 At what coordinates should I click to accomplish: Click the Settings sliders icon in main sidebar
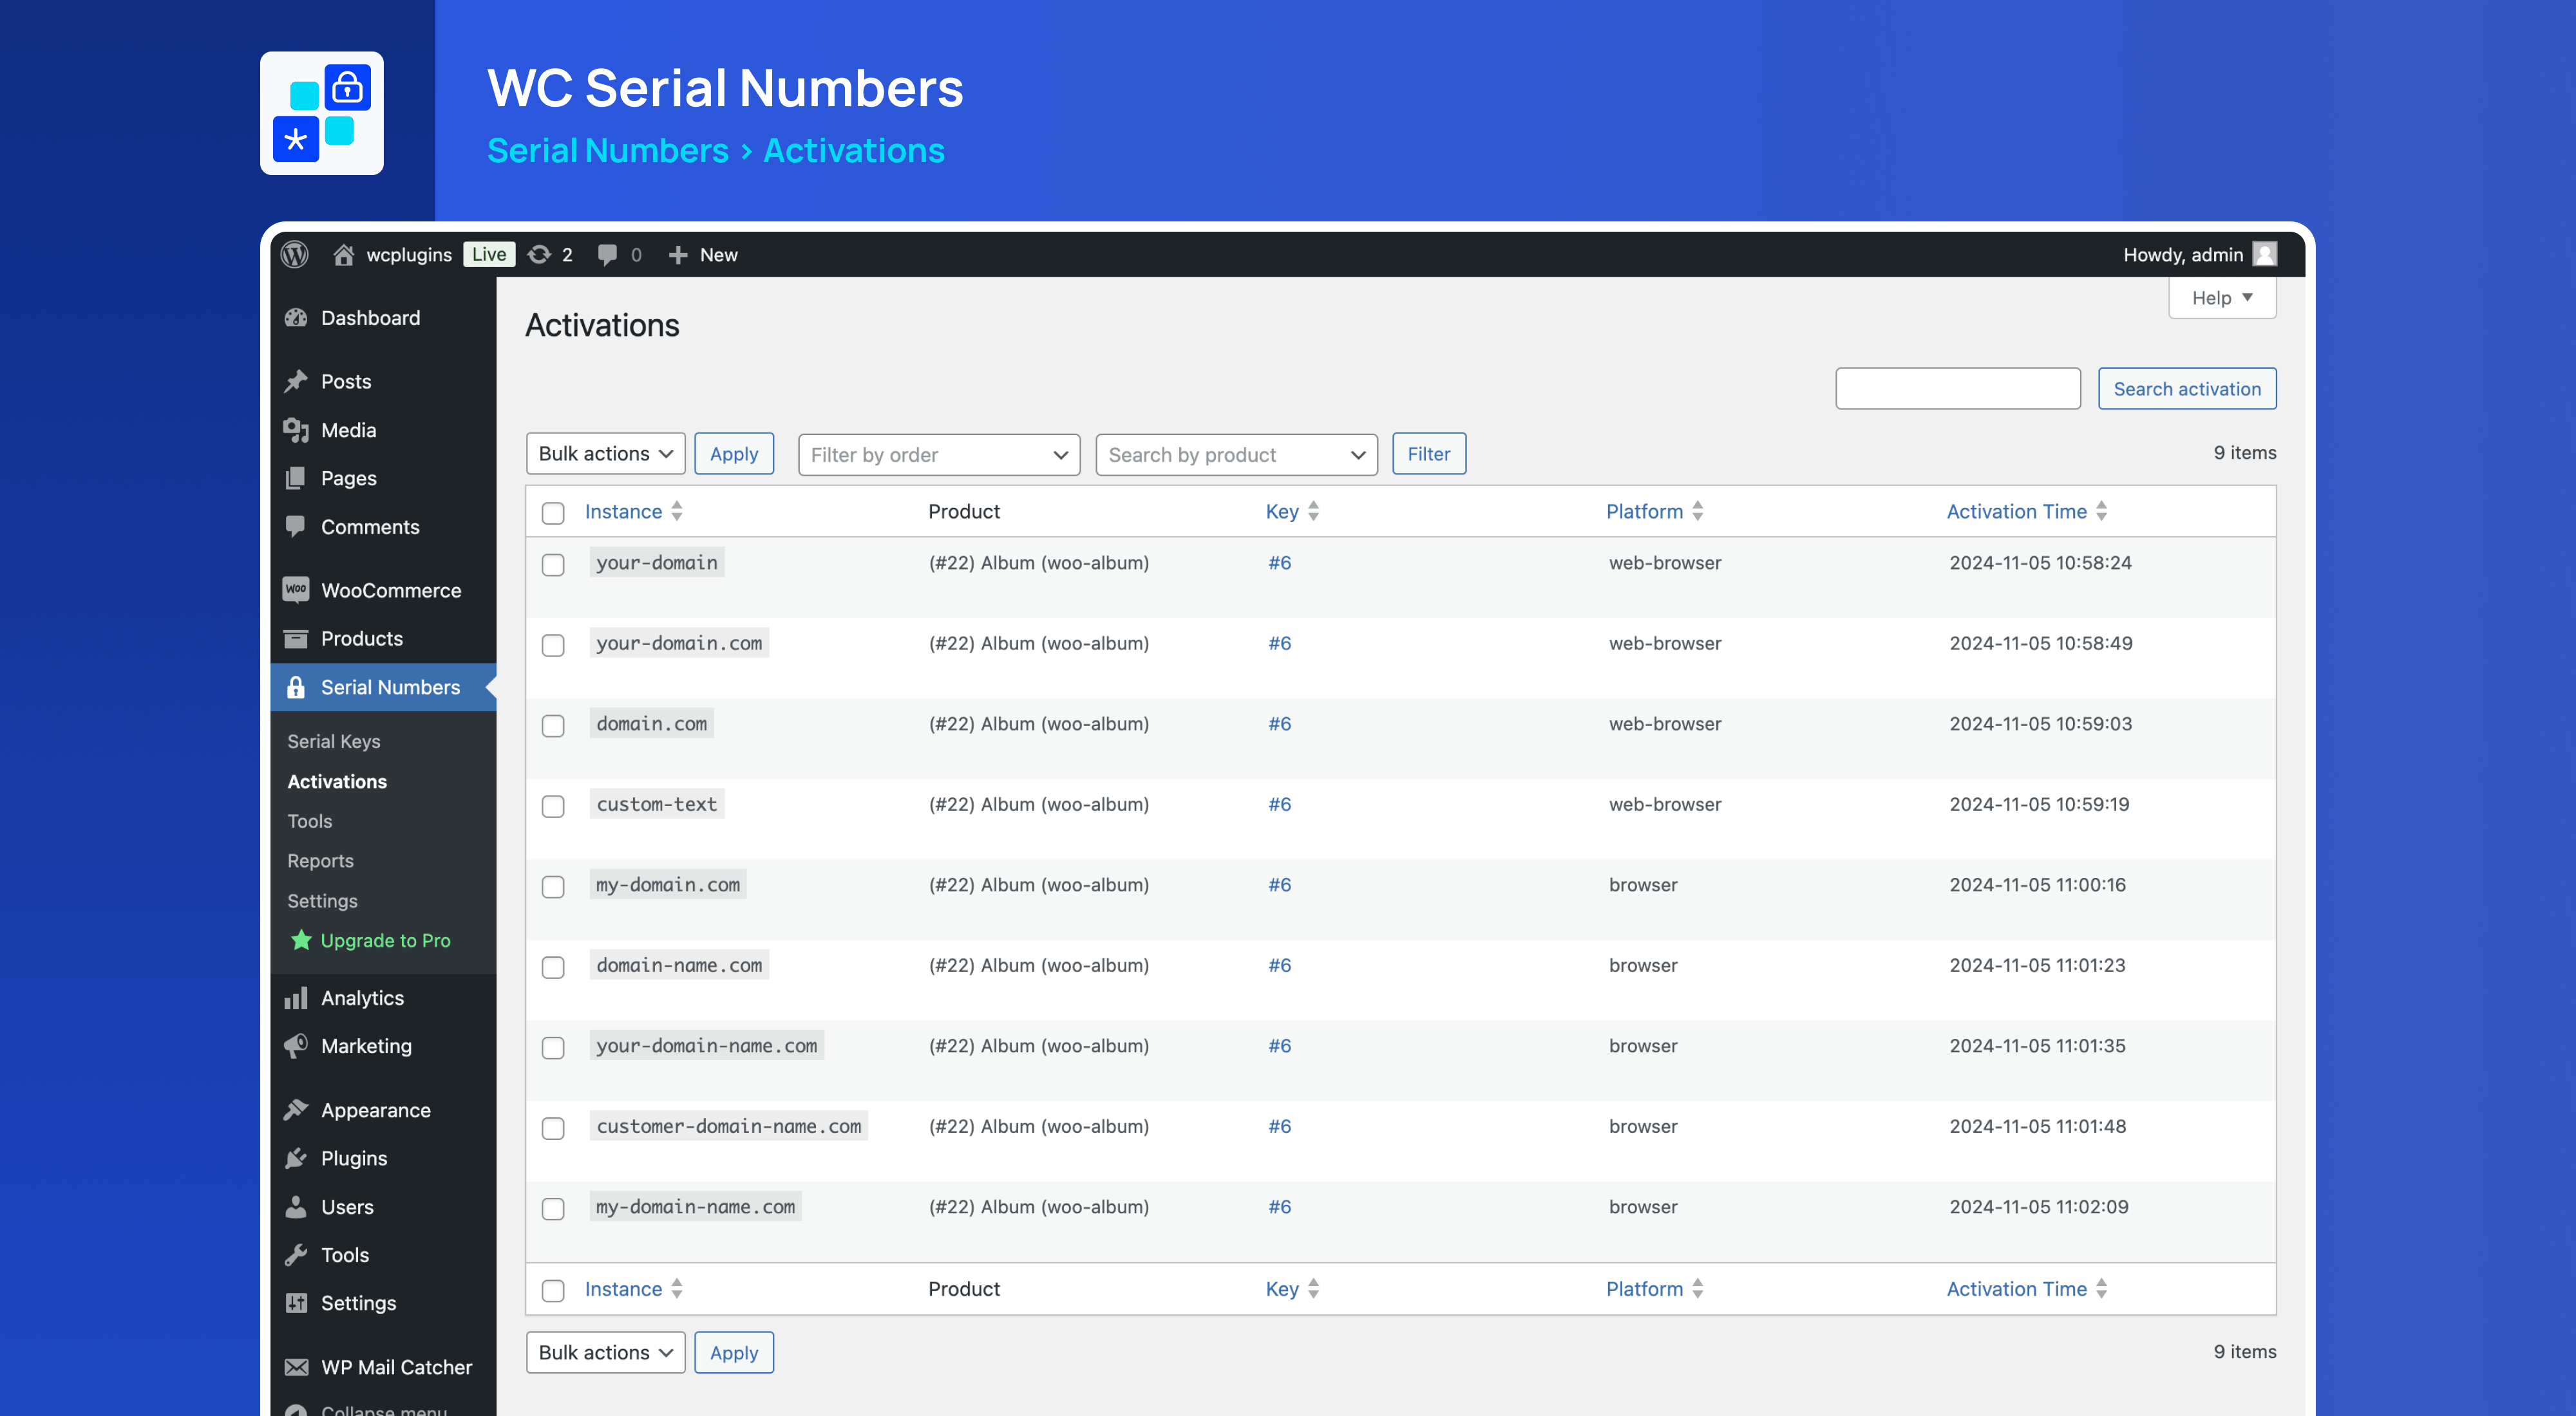click(296, 1303)
